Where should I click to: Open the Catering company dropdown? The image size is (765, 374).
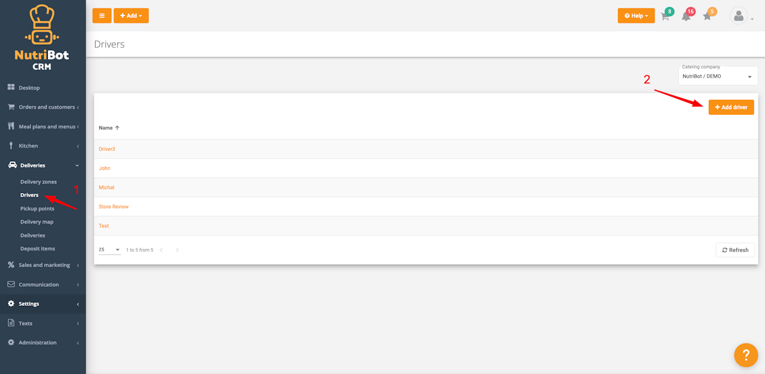tap(718, 76)
